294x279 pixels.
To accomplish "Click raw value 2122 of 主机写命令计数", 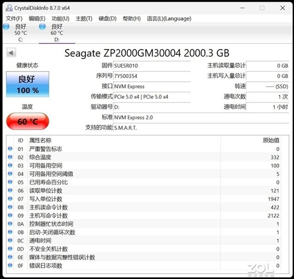I will [273, 216].
